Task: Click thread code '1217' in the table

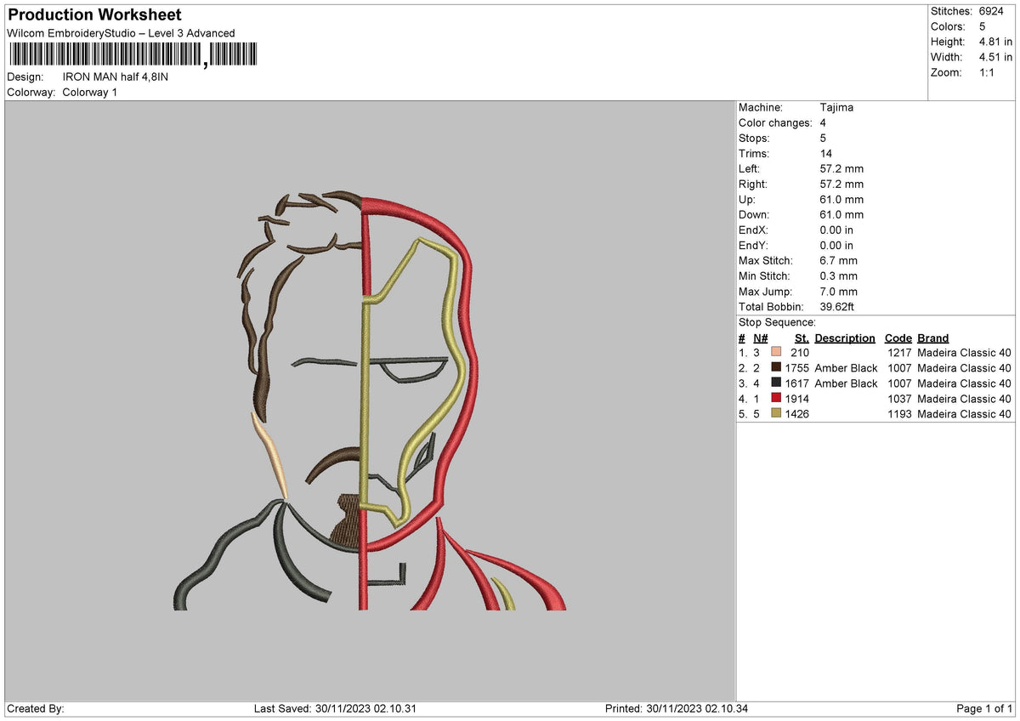Action: click(899, 353)
